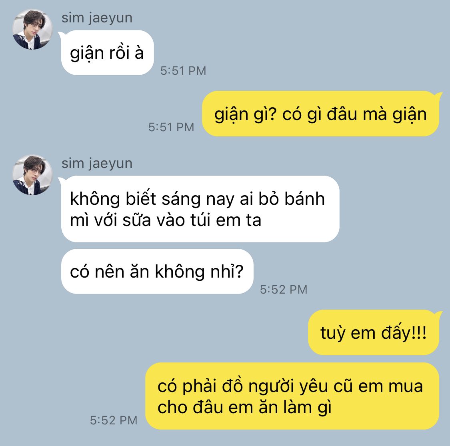
Task: Click the 5:51 PM timestamp under 'giận rồi à'
Action: [x=183, y=71]
